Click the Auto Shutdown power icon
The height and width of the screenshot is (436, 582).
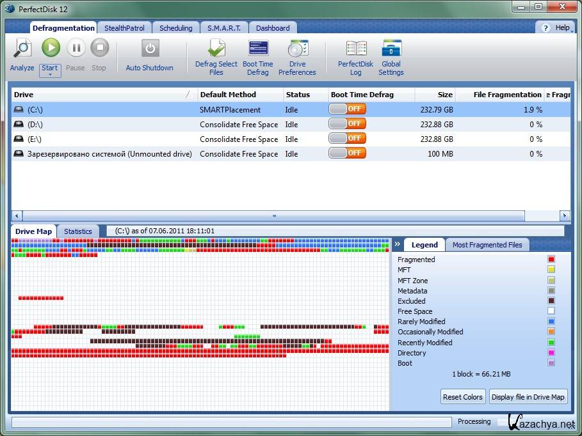click(x=149, y=49)
